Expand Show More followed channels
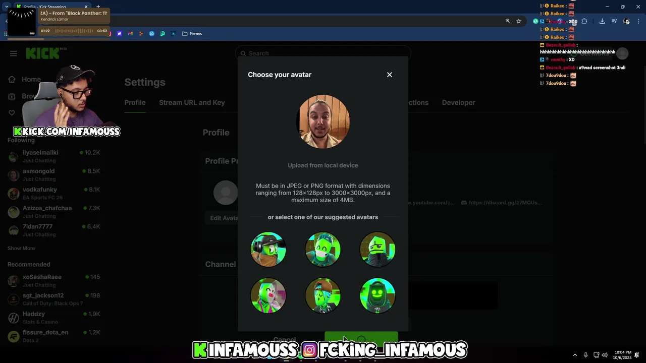The width and height of the screenshot is (646, 363). (21, 248)
